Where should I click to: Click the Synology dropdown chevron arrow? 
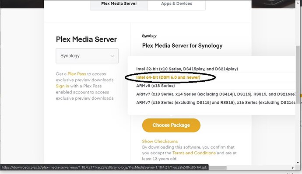(x=112, y=56)
